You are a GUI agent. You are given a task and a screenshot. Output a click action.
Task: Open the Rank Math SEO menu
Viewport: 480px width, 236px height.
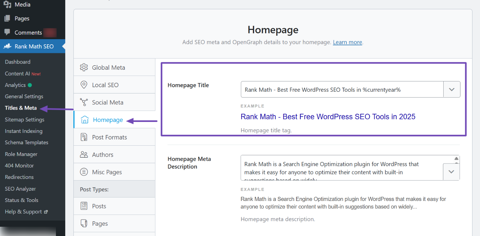(34, 46)
